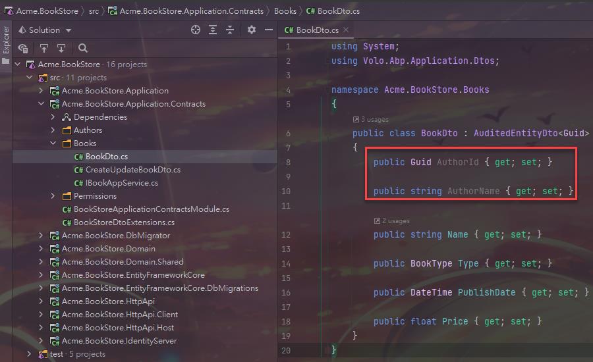Click the Show All Files eye icon
The image size is (593, 362).
click(x=23, y=48)
